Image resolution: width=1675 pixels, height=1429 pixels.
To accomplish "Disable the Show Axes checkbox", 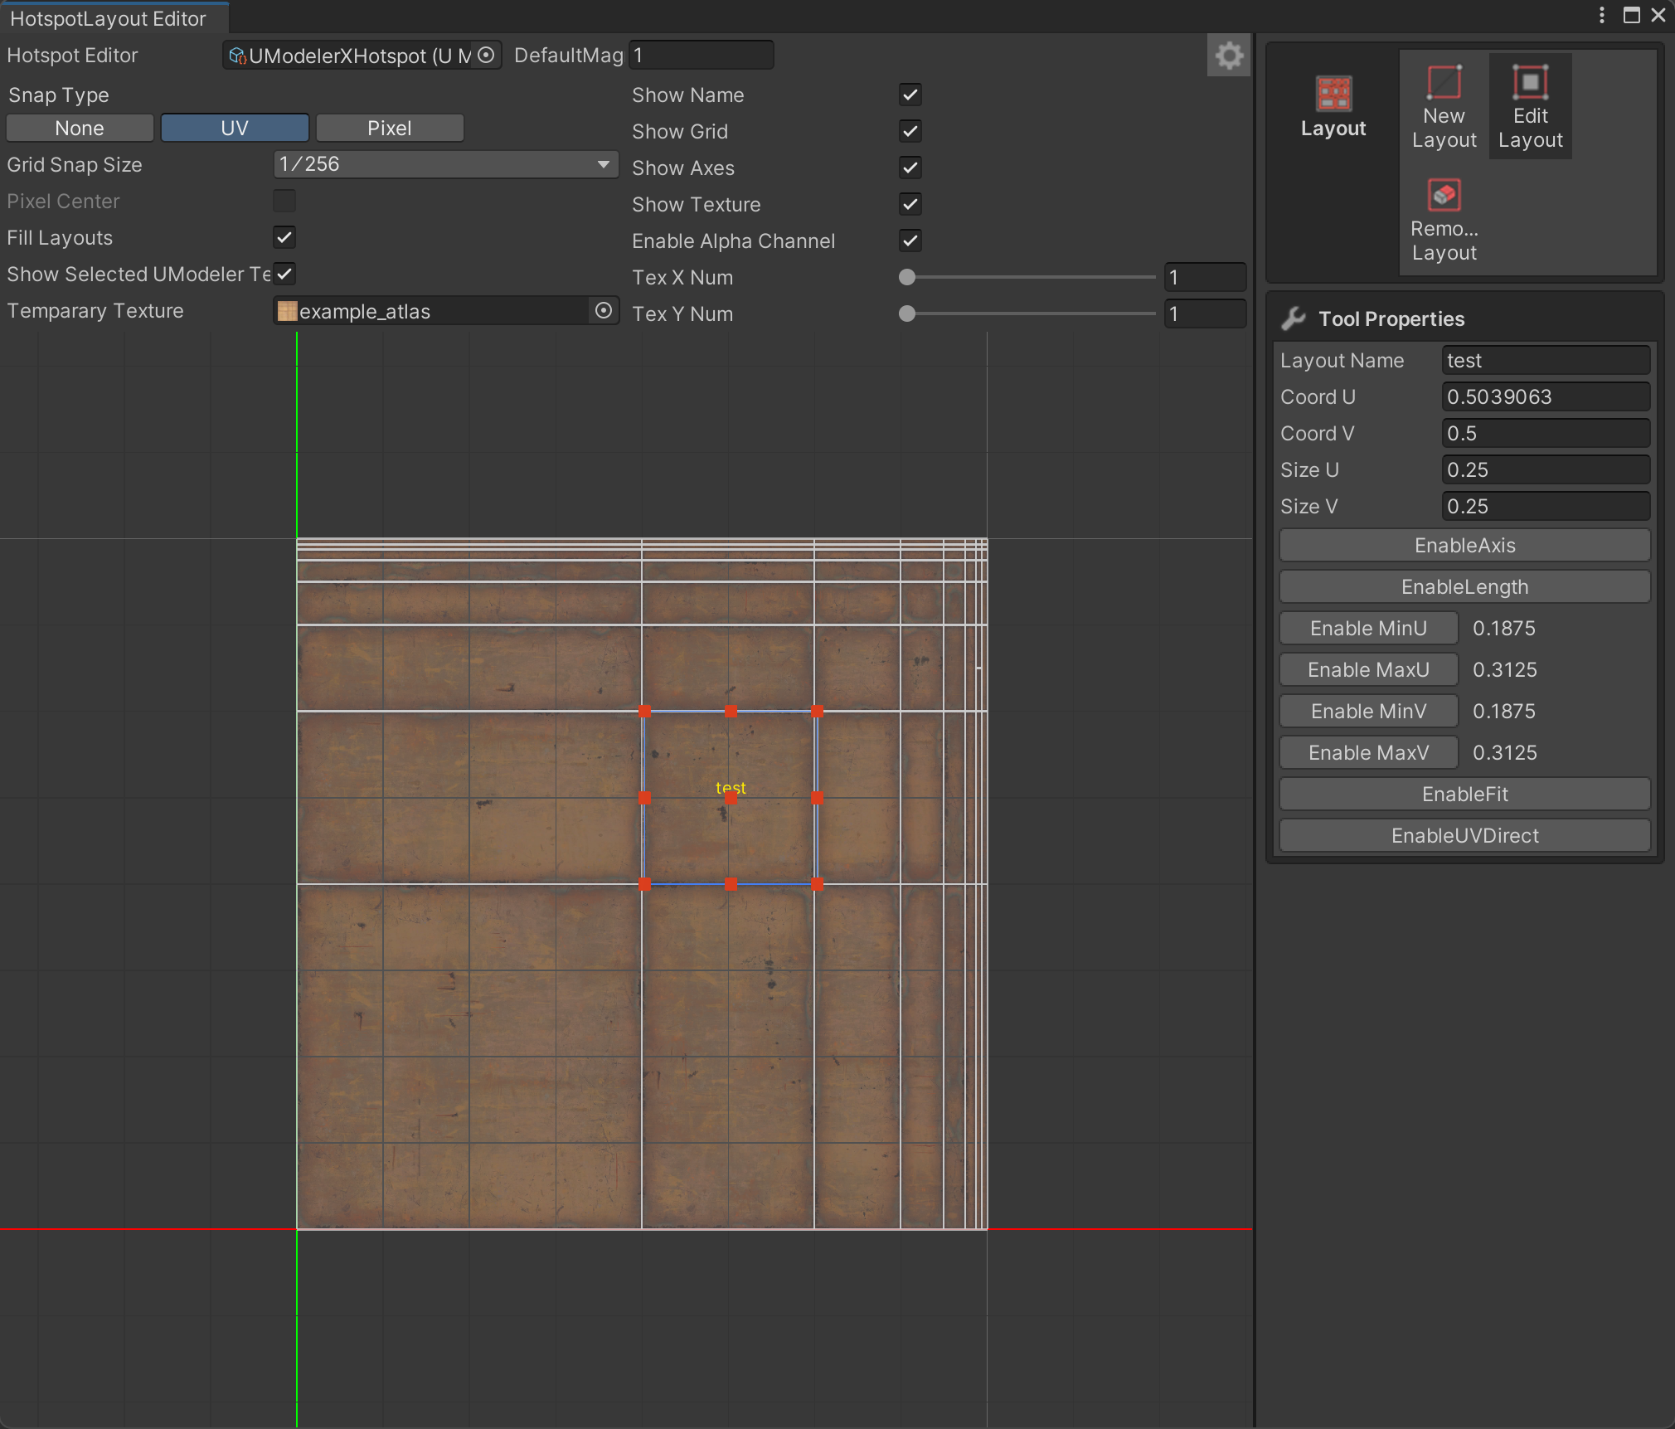I will 910,168.
